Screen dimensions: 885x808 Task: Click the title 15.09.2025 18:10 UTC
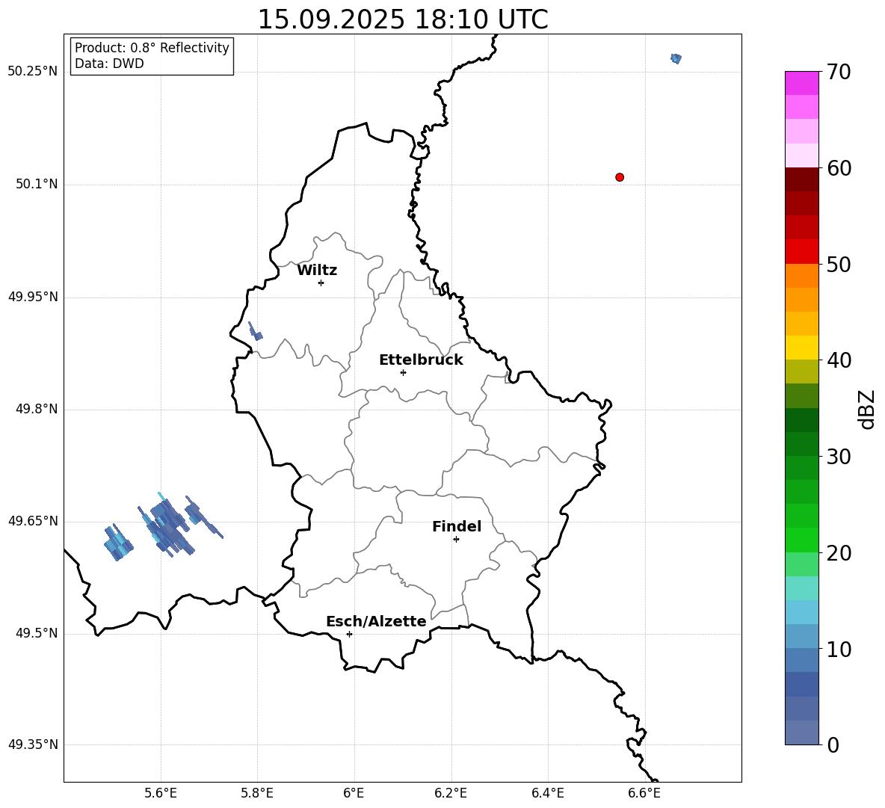point(403,19)
